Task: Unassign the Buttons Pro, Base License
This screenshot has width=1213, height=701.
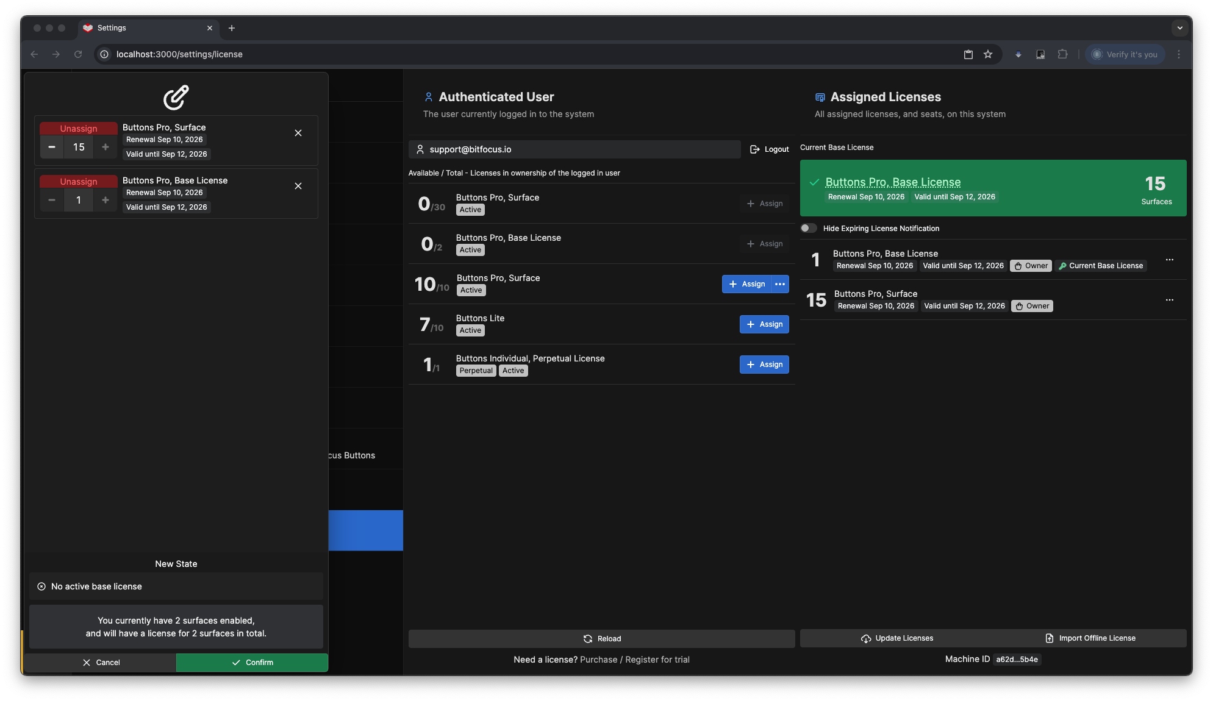Action: coord(79,182)
